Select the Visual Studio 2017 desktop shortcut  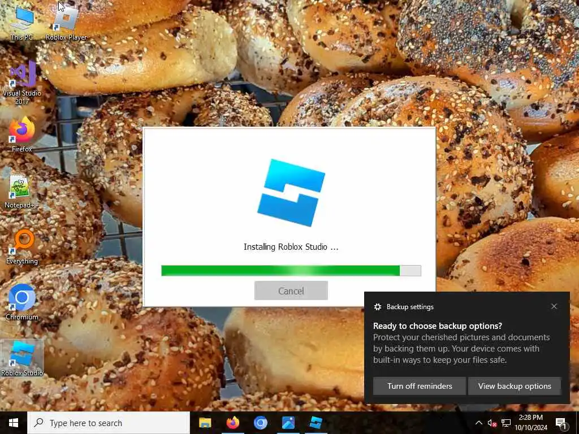point(22,83)
